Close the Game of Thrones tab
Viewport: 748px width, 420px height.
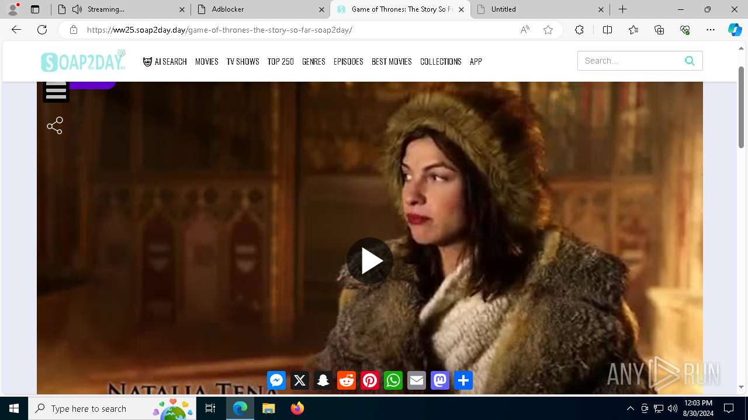tap(462, 9)
